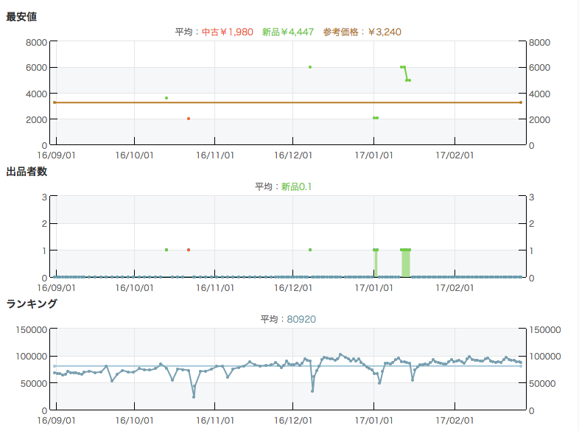Select the deepest ranking dip in late October
Screen dimensions: 579x431
pyautogui.click(x=194, y=396)
